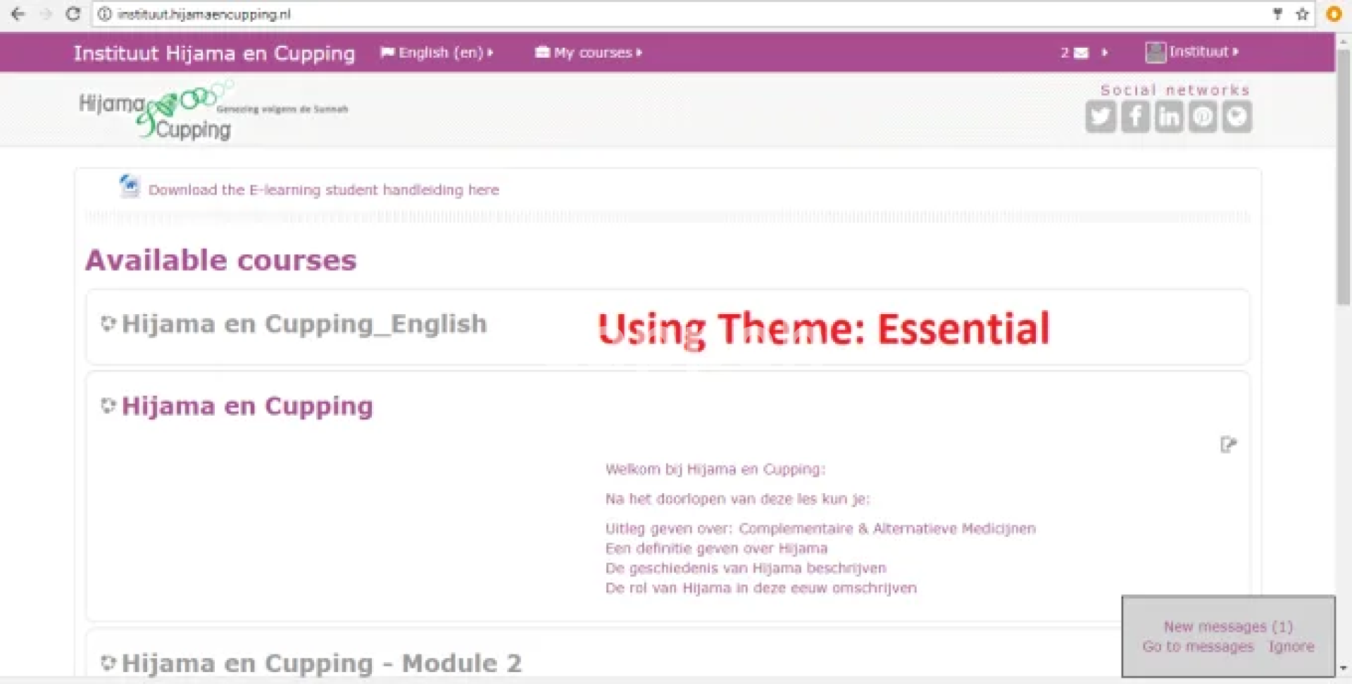
Task: Expand the arrow next to message count
Action: [x=1104, y=53]
